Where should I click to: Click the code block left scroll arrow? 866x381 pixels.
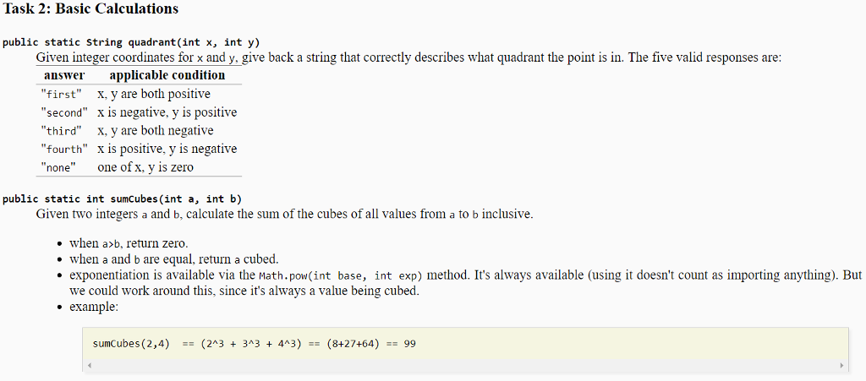88,366
